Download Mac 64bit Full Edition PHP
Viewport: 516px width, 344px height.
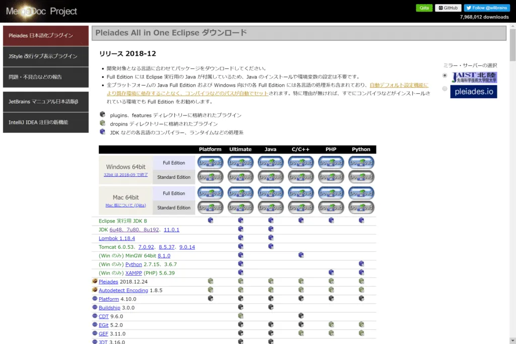click(x=331, y=193)
